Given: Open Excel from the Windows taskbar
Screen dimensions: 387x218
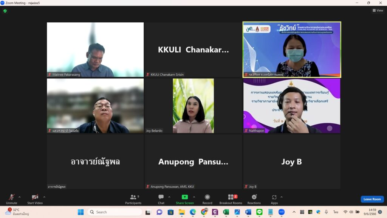Looking at the screenshot, I should coord(226,212).
